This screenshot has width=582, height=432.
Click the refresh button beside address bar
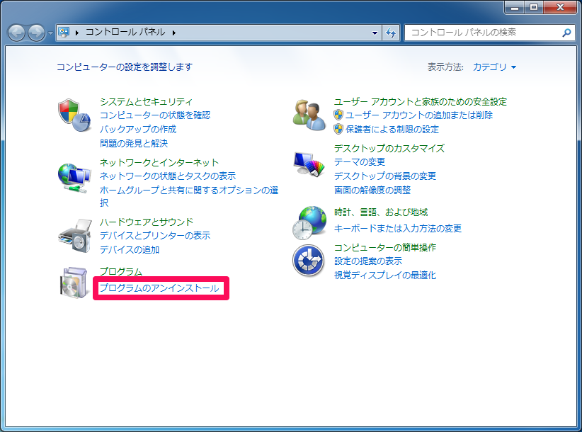tap(391, 33)
